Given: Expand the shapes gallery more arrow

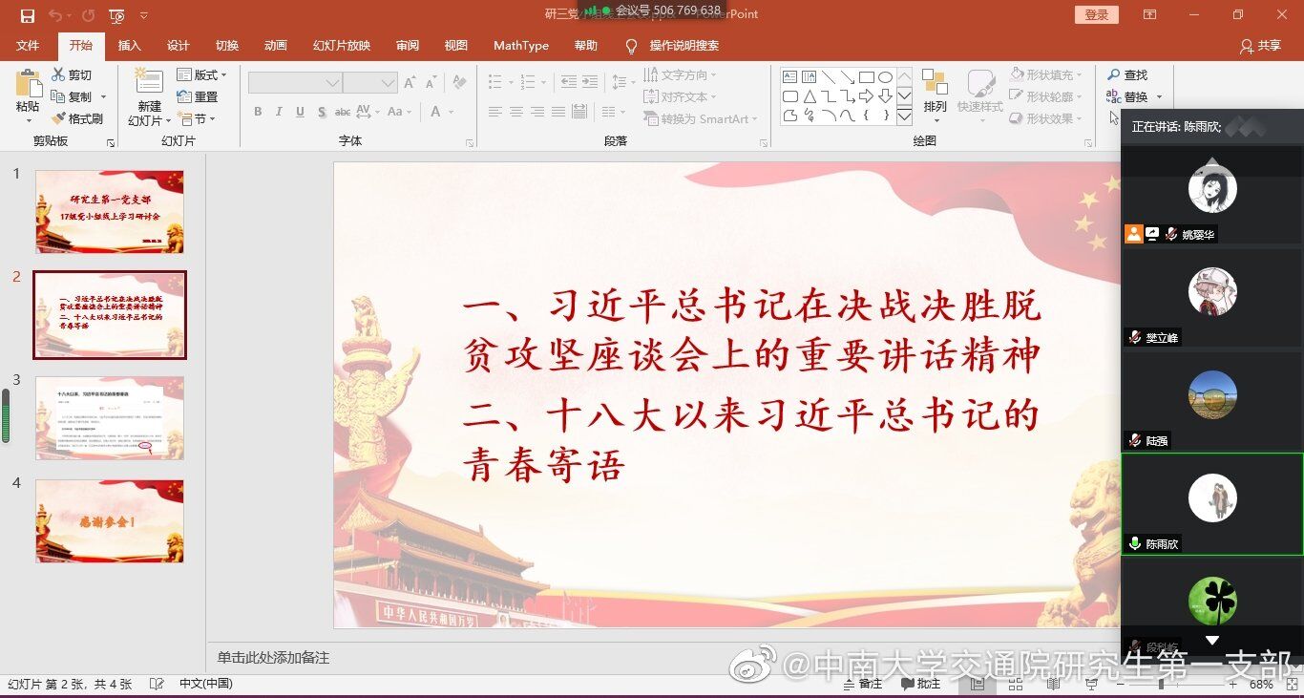Looking at the screenshot, I should pyautogui.click(x=904, y=116).
